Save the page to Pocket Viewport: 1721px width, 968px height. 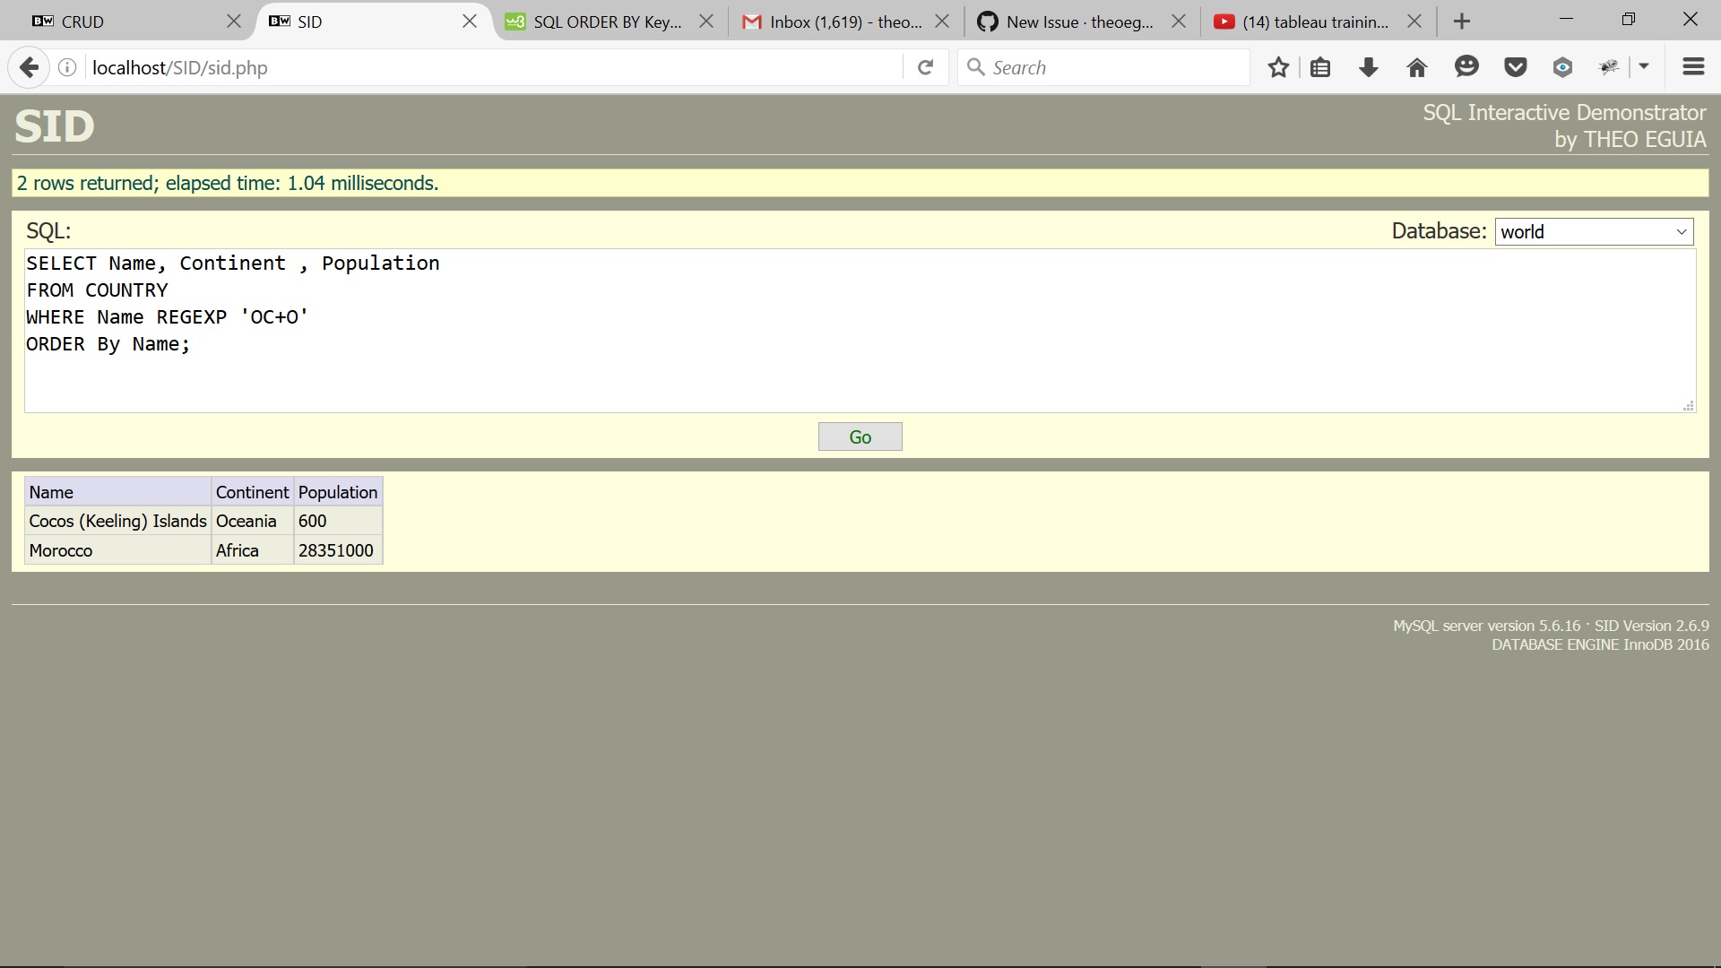click(x=1515, y=67)
